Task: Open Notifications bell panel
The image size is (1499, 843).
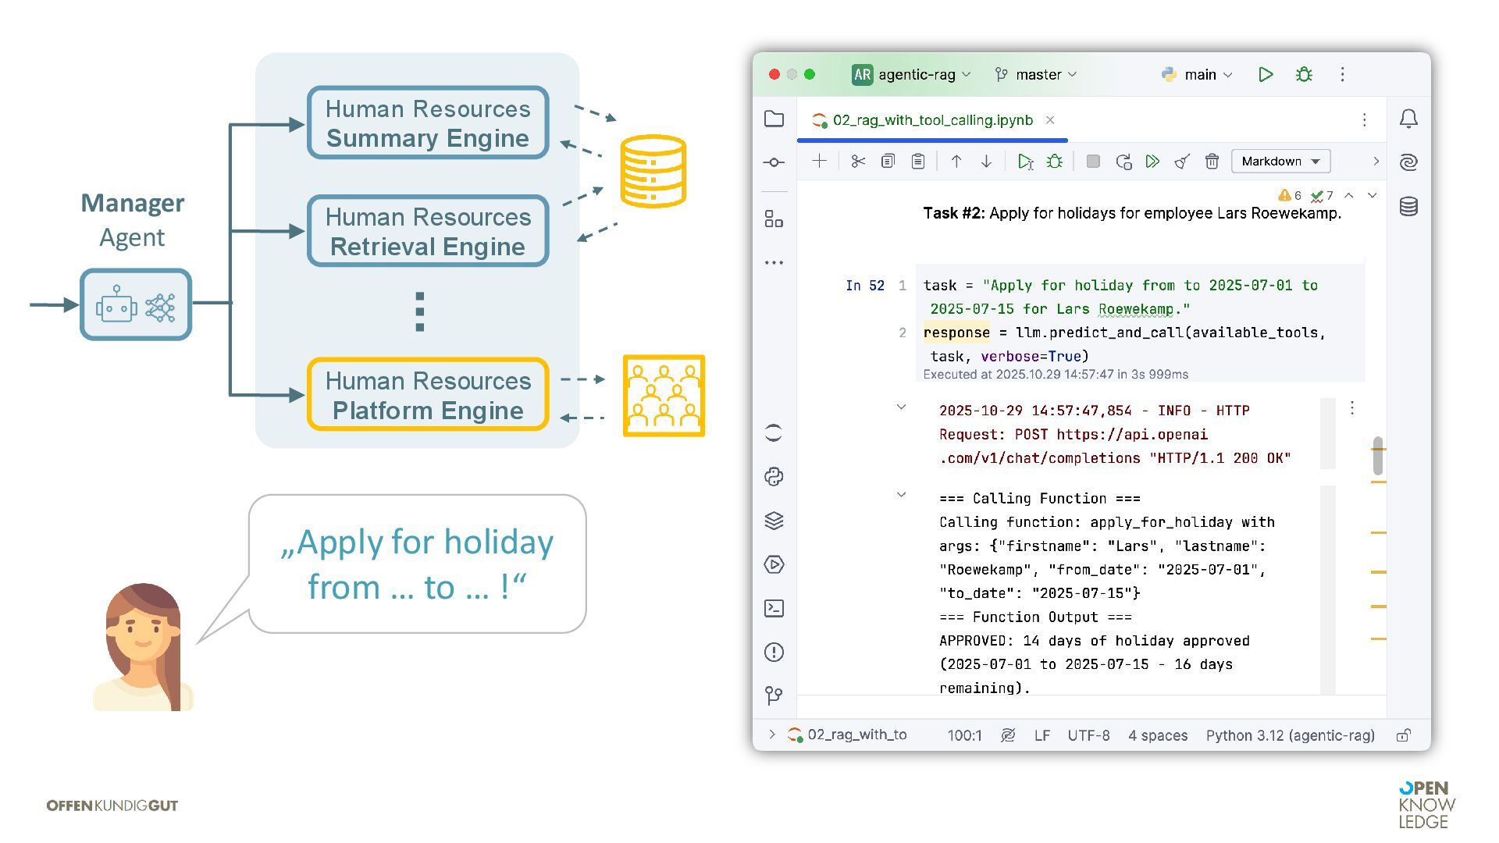Action: pos(1408,119)
